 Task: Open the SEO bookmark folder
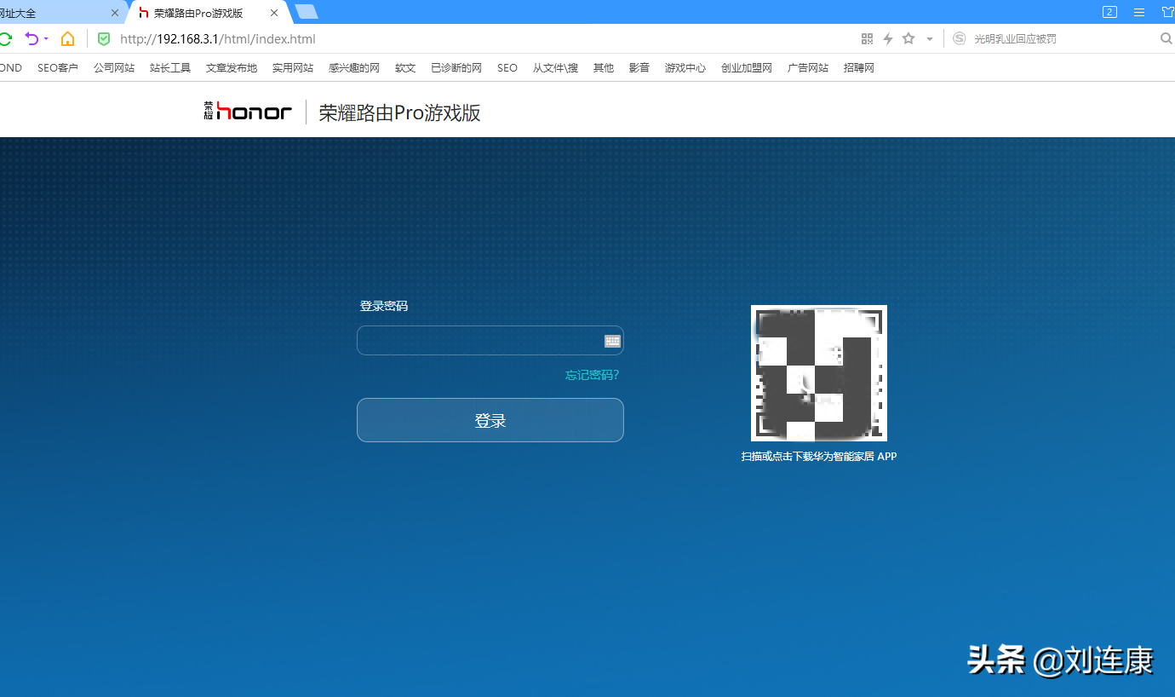(x=507, y=68)
